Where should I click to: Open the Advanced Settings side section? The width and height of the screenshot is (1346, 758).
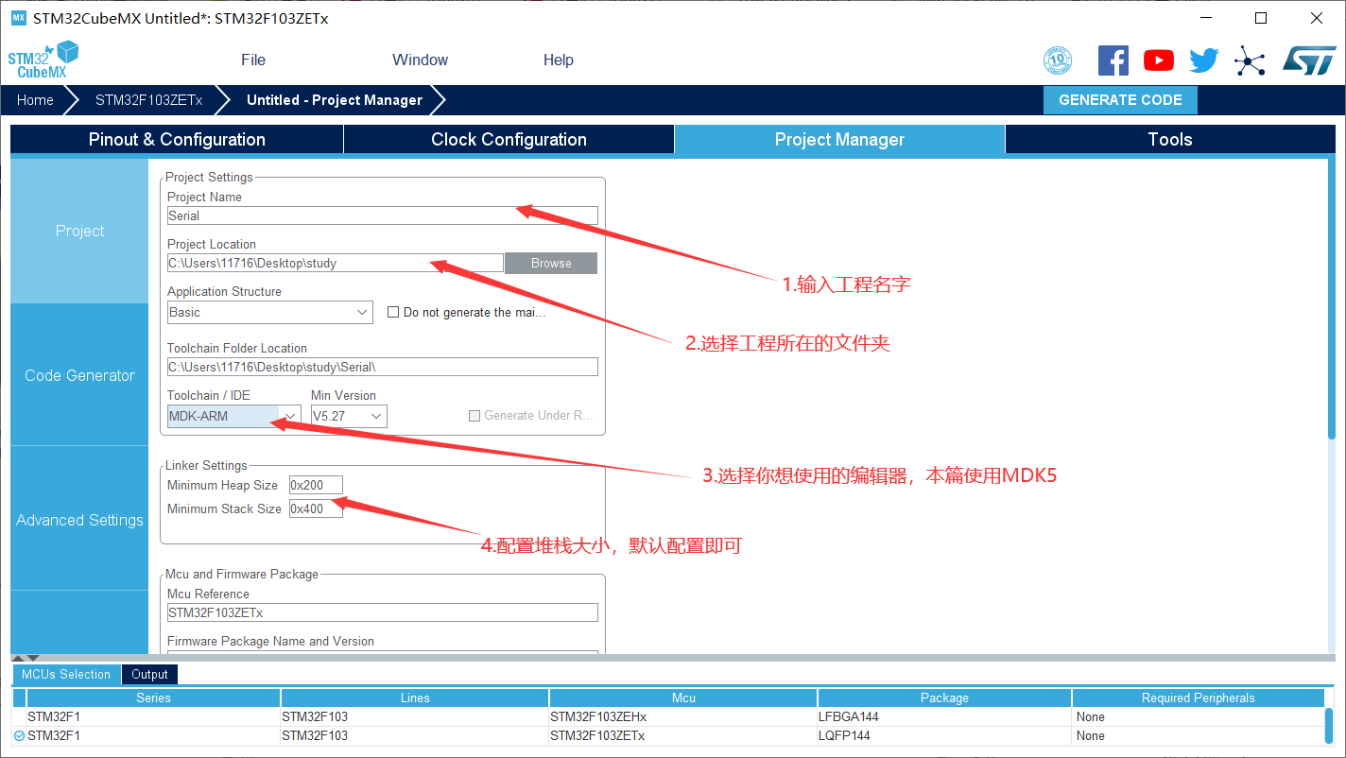pos(79,520)
